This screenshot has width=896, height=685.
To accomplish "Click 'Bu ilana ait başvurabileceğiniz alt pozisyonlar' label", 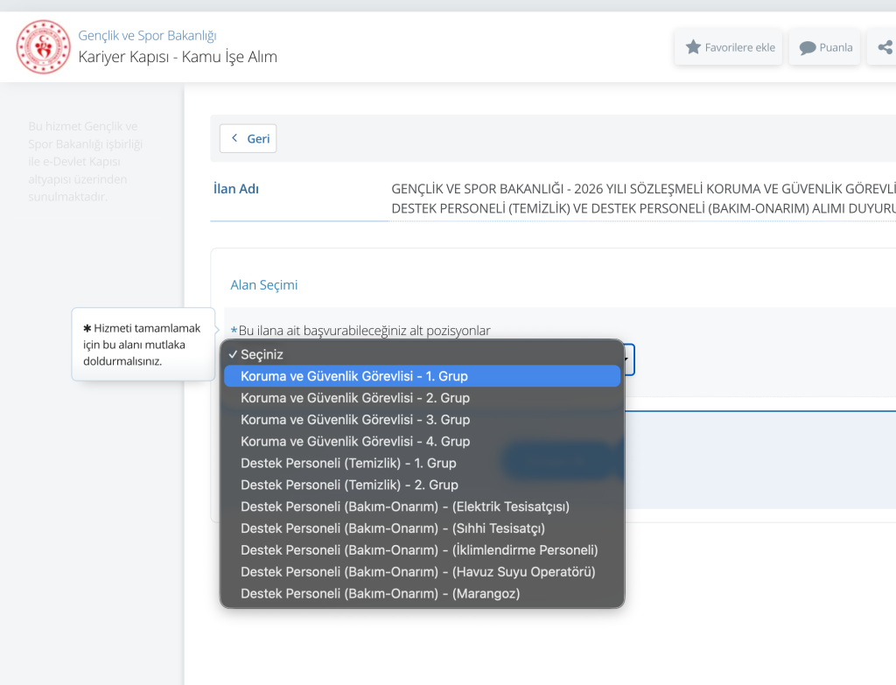I will coord(364,330).
